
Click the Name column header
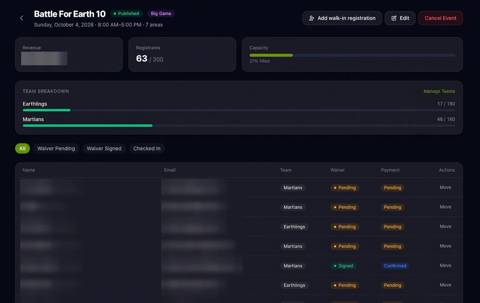[x=29, y=170]
